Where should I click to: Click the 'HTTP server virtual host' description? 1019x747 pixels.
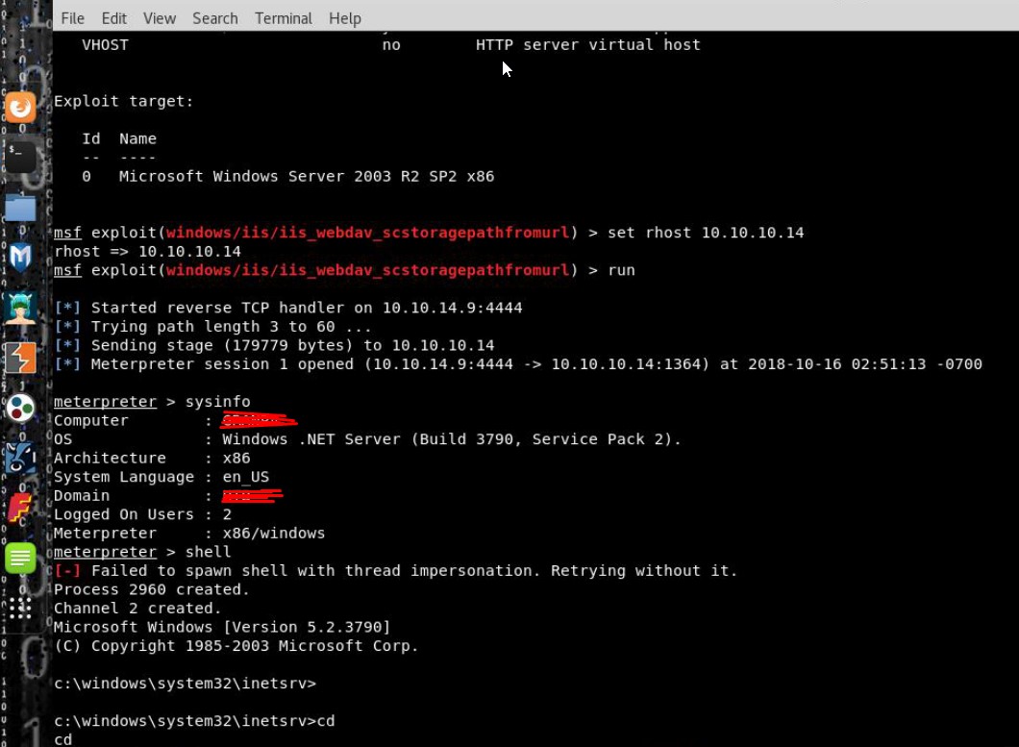[x=588, y=45]
